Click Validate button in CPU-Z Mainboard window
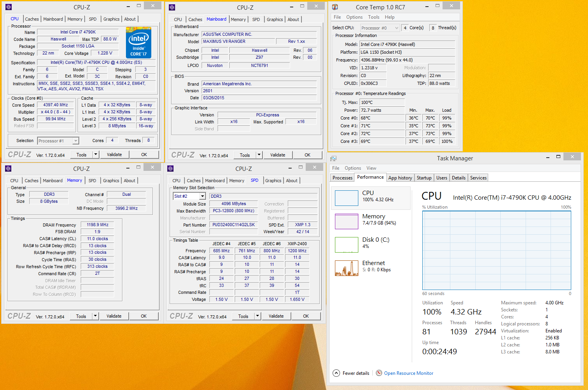 (x=278, y=155)
